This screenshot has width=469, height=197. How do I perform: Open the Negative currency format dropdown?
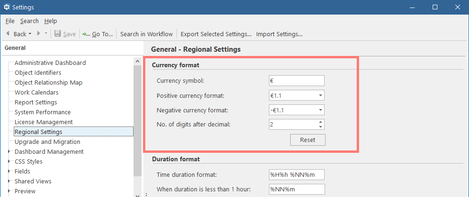[x=320, y=110]
